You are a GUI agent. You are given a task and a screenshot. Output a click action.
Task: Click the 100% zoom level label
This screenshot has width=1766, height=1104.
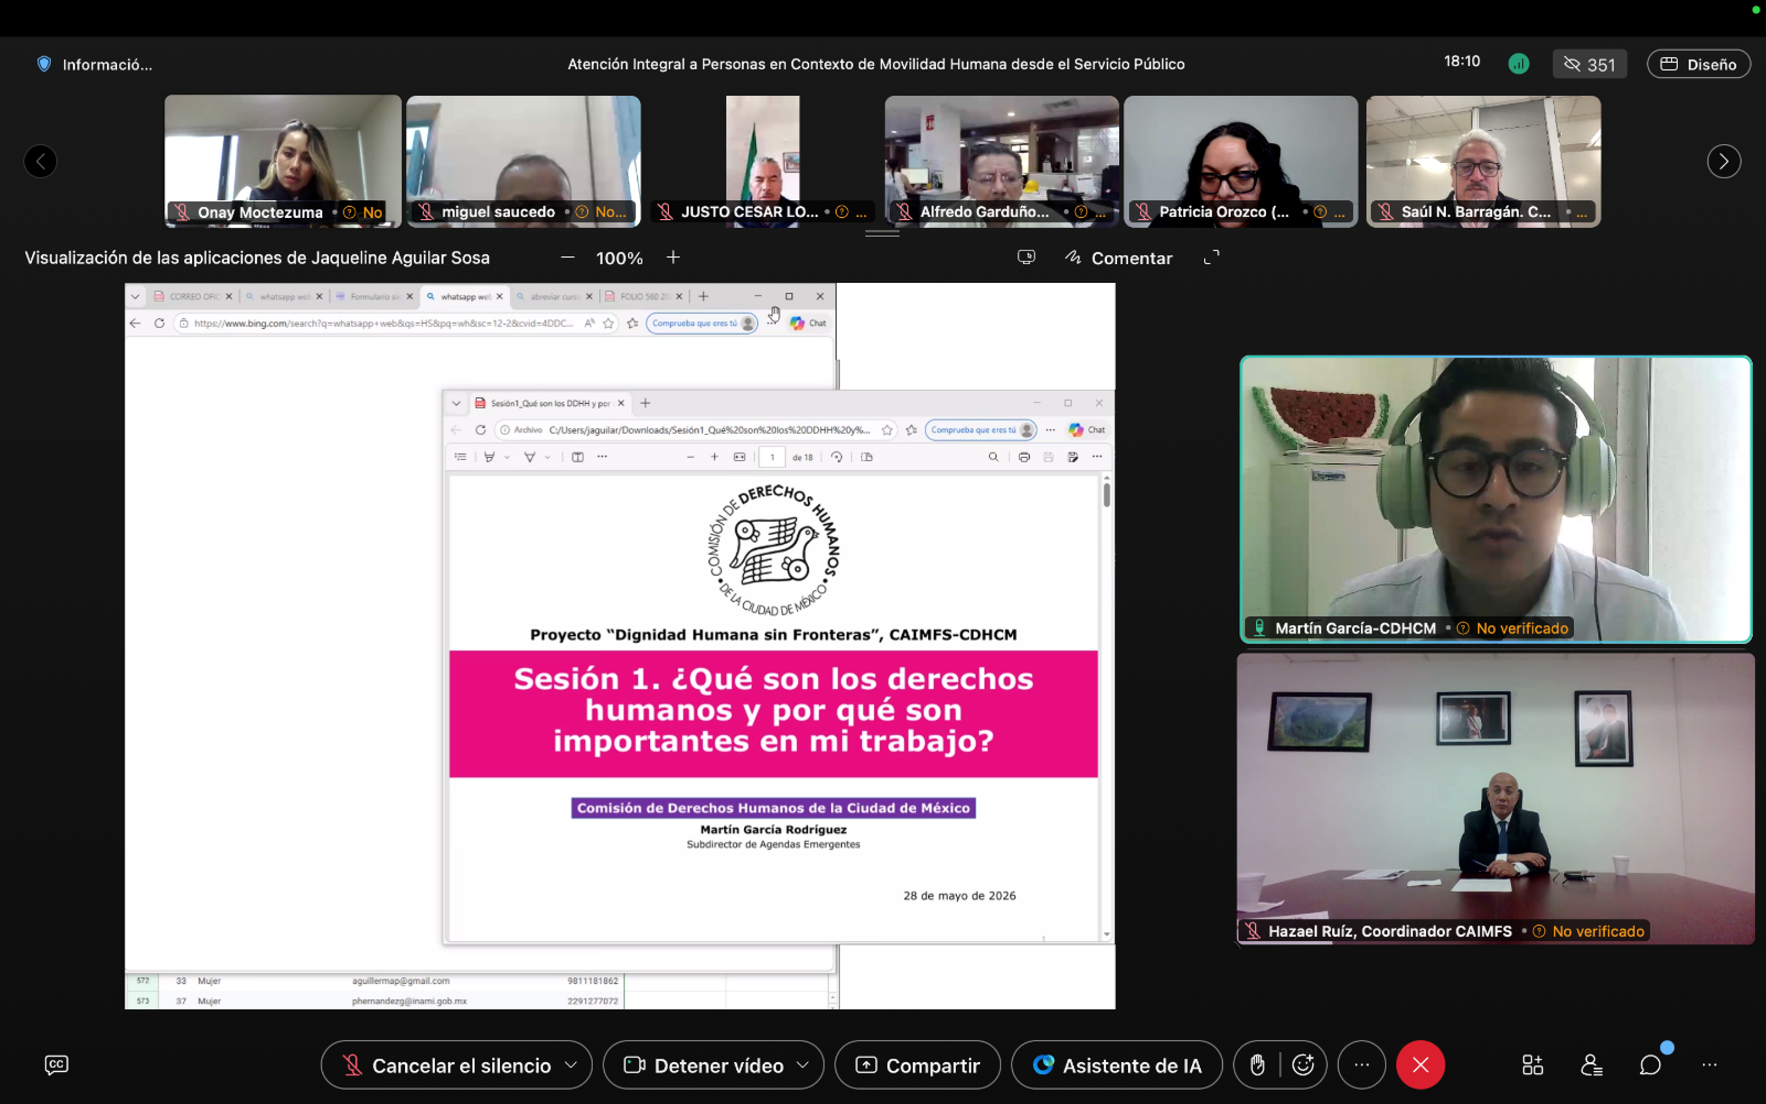619,259
